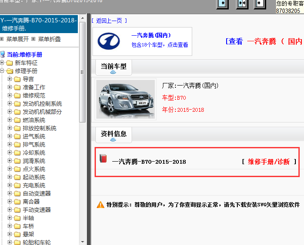Go back via 返回上一页 link
304x245 pixels.
coord(109,21)
